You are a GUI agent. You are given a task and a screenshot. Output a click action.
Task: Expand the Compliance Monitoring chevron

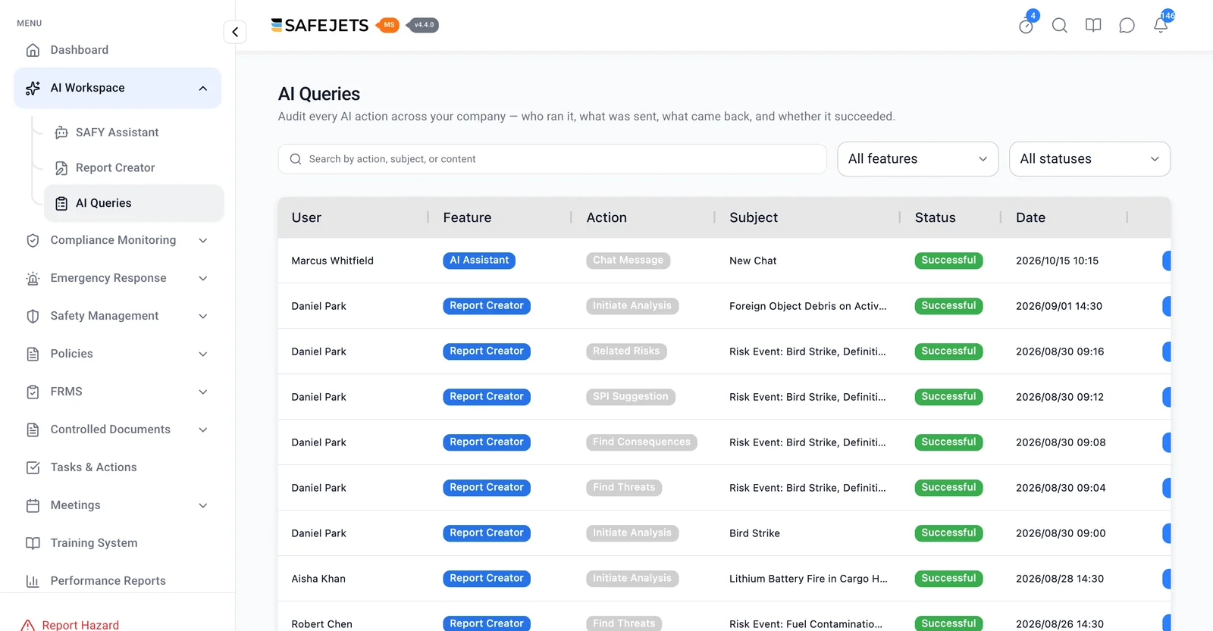[203, 240]
